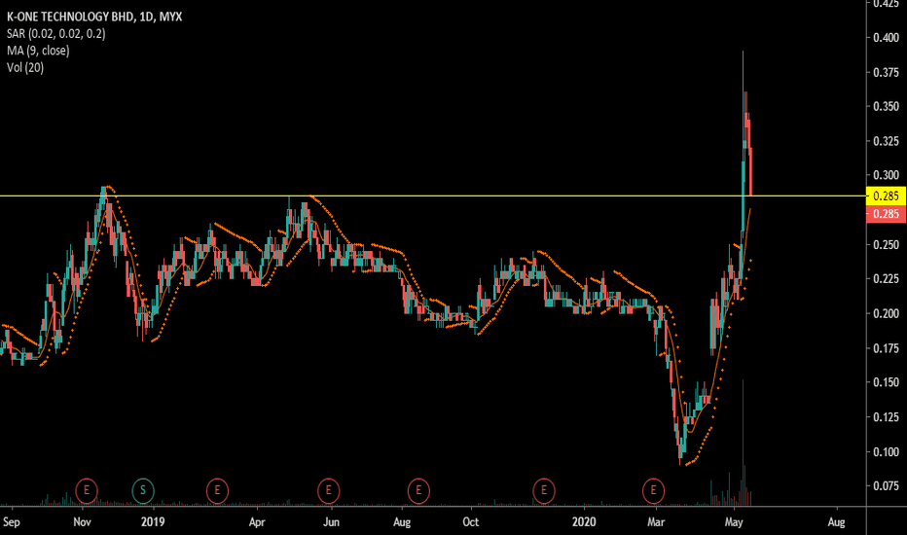Image resolution: width=907 pixels, height=535 pixels.
Task: Click the Jun label on time axis
Action: [x=331, y=522]
